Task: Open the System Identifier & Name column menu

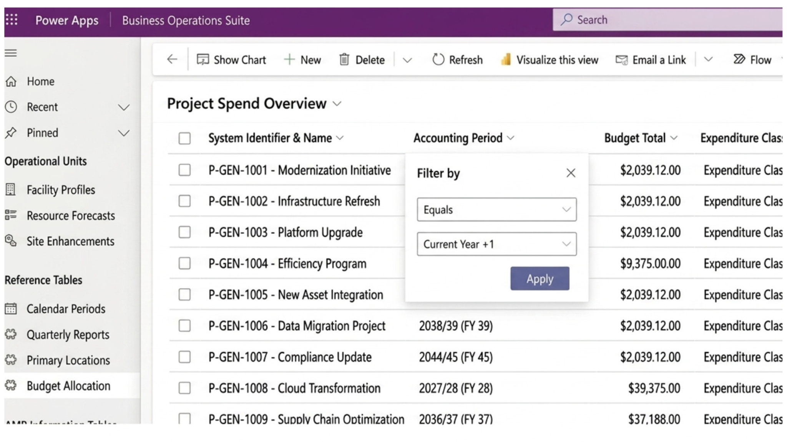Action: coord(340,138)
